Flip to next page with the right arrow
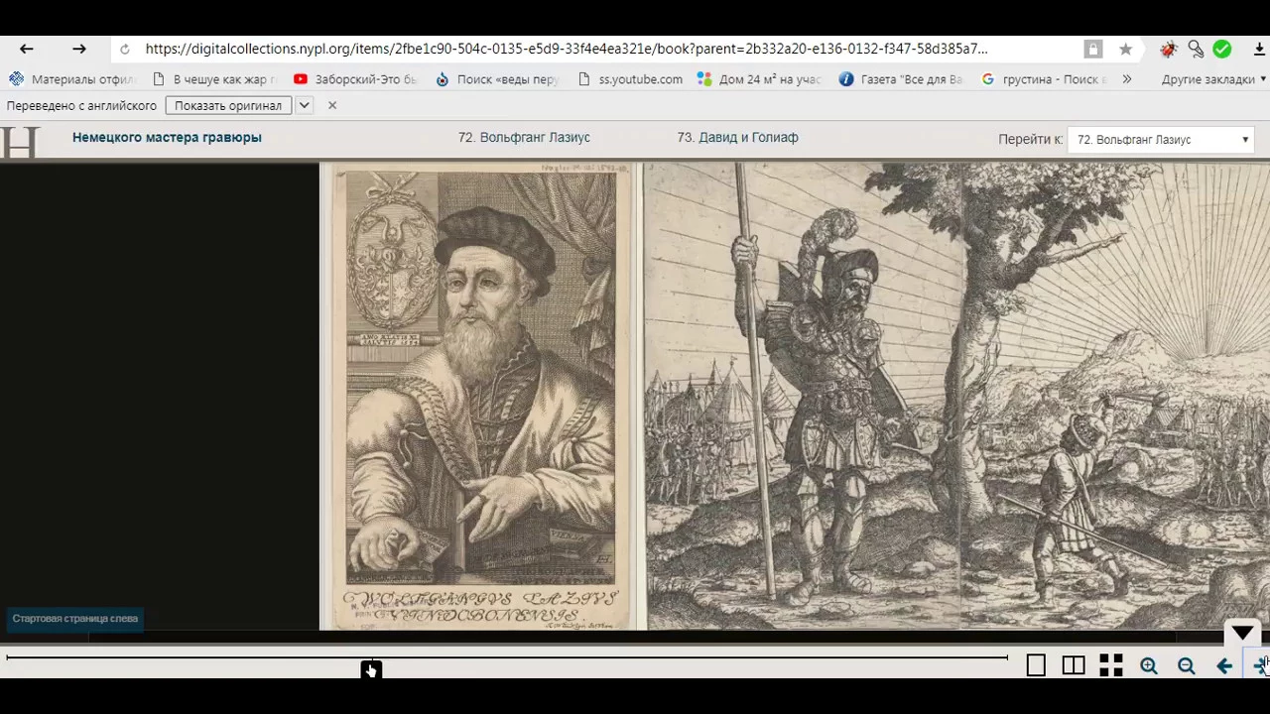 pyautogui.click(x=1261, y=666)
